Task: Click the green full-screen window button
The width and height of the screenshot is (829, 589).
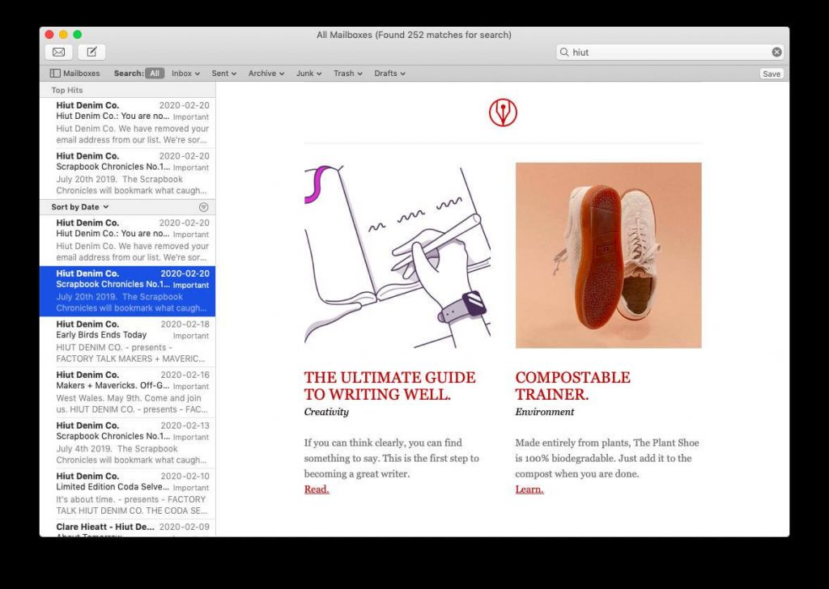Action: click(77, 34)
